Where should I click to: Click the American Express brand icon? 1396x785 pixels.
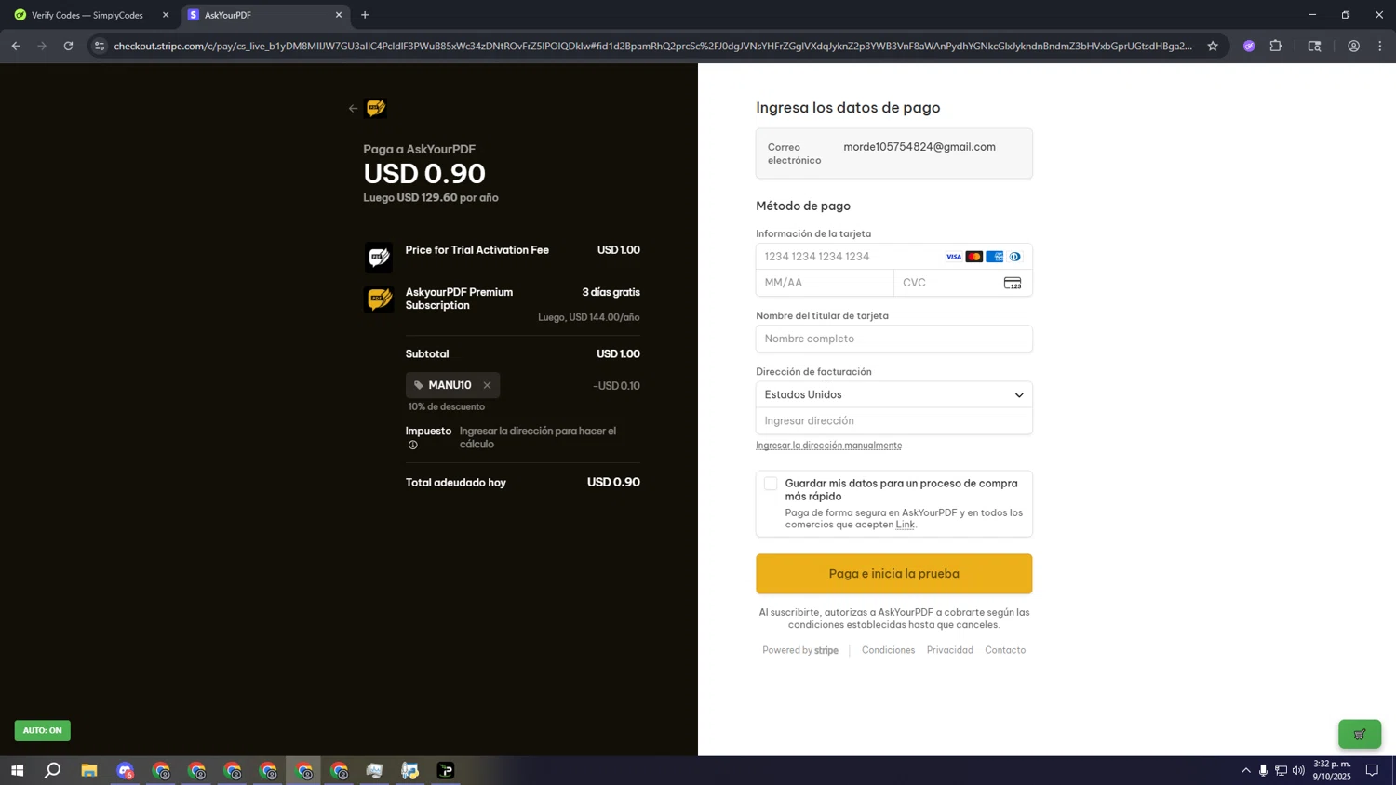(995, 257)
